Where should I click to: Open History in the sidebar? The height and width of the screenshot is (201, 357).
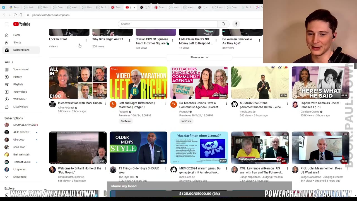[x=21, y=77]
